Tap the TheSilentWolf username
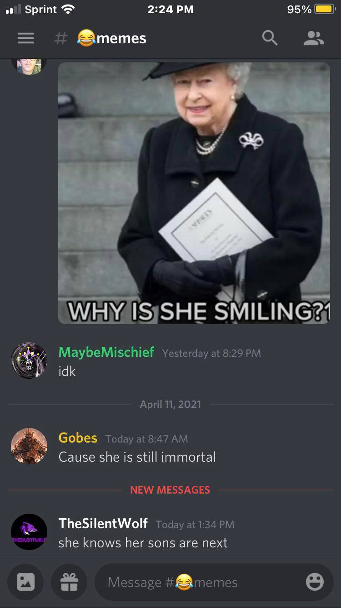The image size is (341, 608). 103,524
